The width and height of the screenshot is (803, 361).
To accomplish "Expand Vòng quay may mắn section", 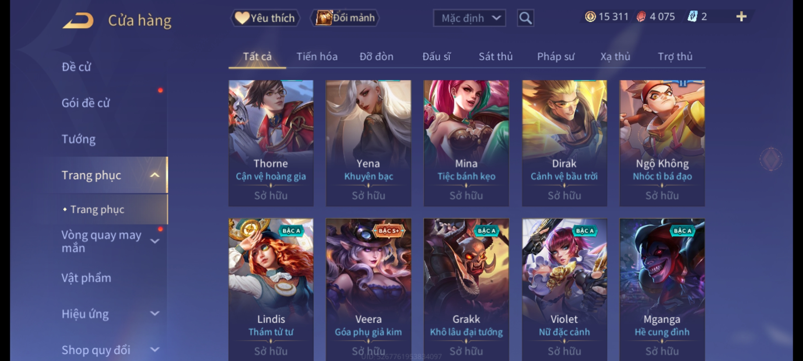I will tap(155, 241).
